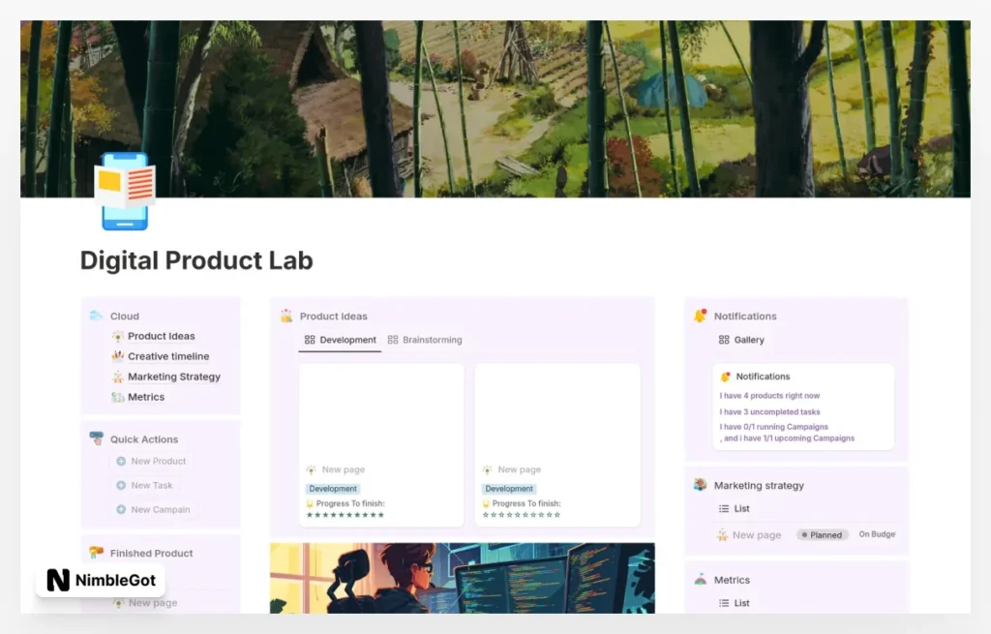This screenshot has width=991, height=634.
Task: Click the New Product button
Action: pos(151,462)
